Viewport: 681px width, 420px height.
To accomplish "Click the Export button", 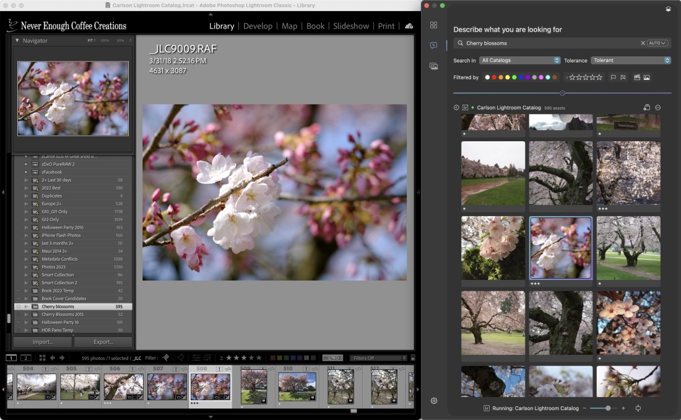I will [103, 342].
